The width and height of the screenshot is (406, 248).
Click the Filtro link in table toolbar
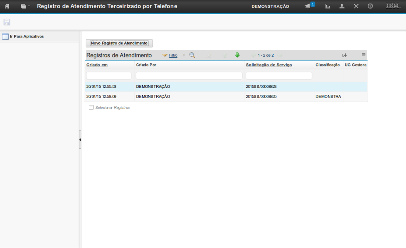(173, 55)
